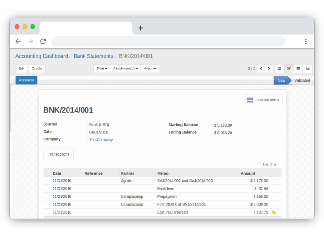Expand the Print dropdown
Viewport: 324px width, 237px height.
tap(102, 69)
